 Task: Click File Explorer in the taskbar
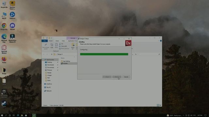click(x=22, y=115)
